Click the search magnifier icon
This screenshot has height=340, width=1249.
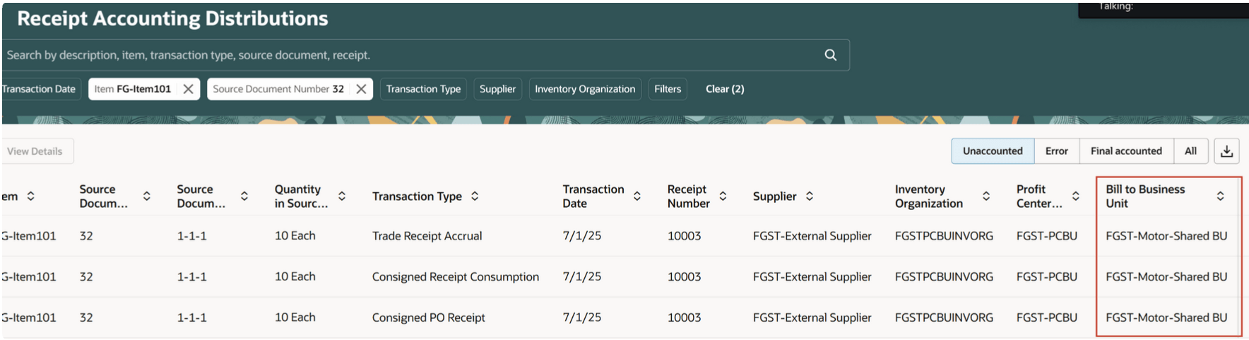830,55
